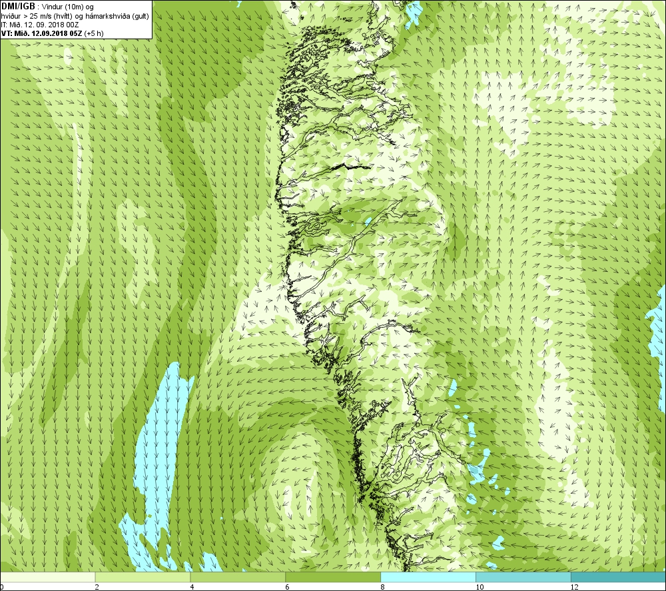The width and height of the screenshot is (666, 591).
Task: Click the 'Vindur (10m) og' label
Action: tap(68, 7)
